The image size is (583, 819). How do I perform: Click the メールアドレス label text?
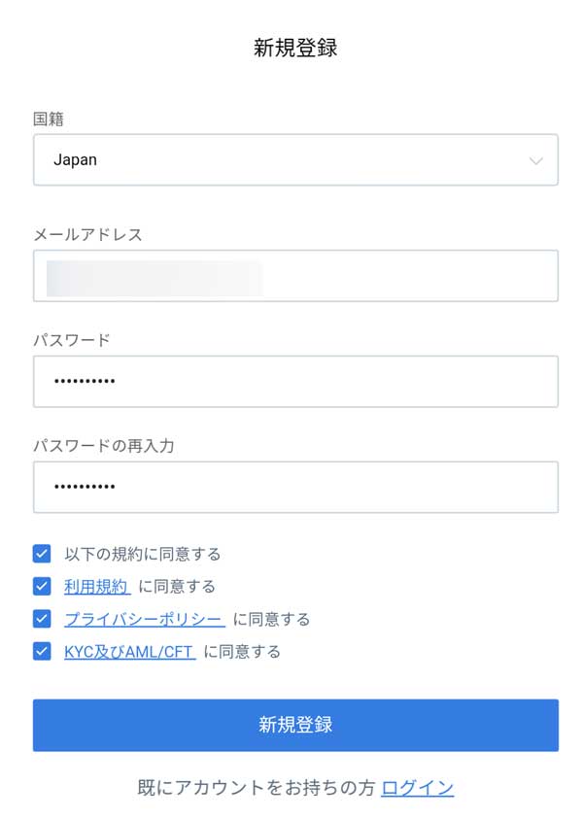[87, 234]
